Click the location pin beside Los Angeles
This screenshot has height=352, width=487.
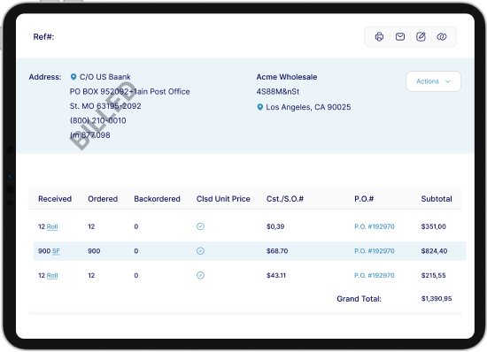coord(260,107)
